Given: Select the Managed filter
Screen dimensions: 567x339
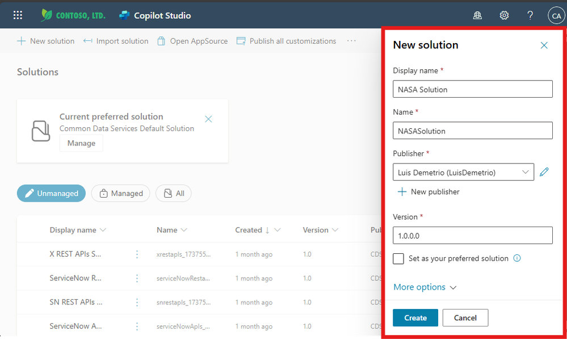Looking at the screenshot, I should (120, 193).
